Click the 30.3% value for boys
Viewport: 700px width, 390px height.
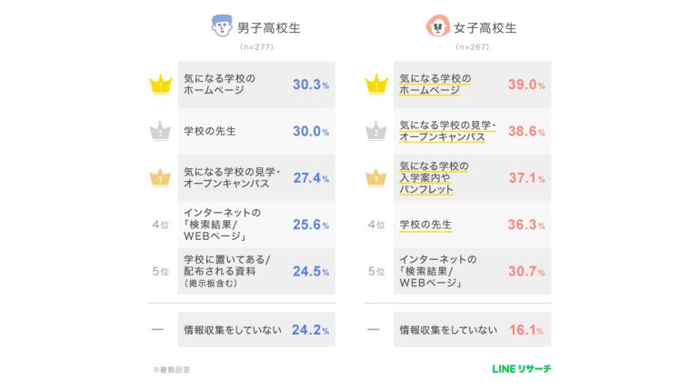pos(310,85)
